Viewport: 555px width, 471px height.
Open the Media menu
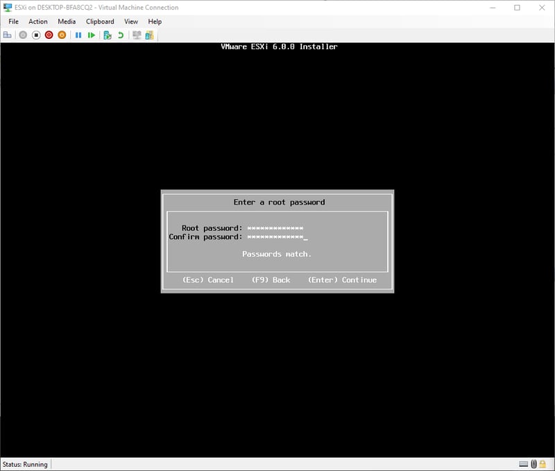(x=67, y=22)
